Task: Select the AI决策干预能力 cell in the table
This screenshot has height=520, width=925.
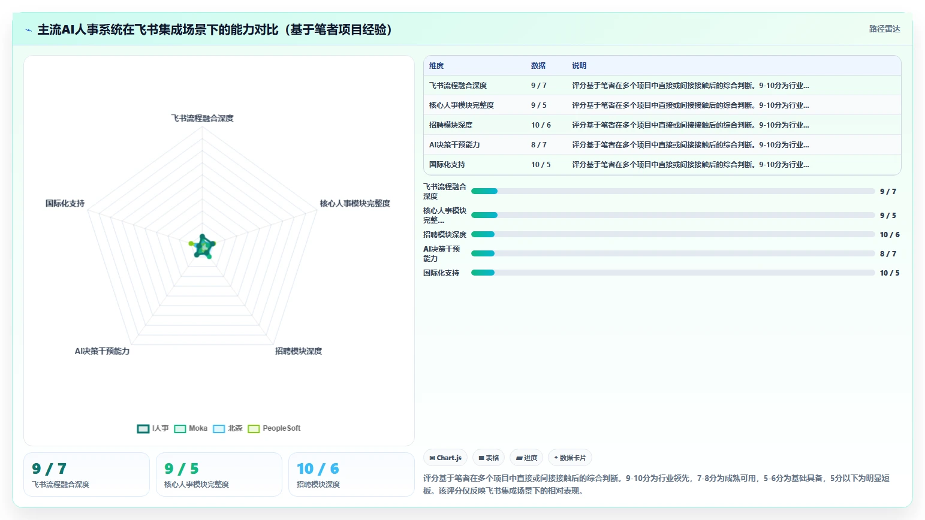Action: click(454, 145)
